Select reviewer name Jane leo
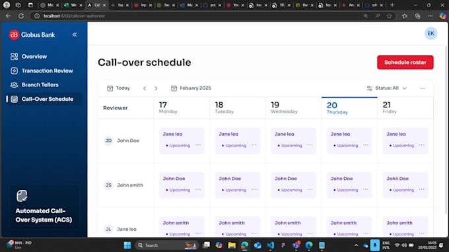449x252 pixels. [127, 229]
